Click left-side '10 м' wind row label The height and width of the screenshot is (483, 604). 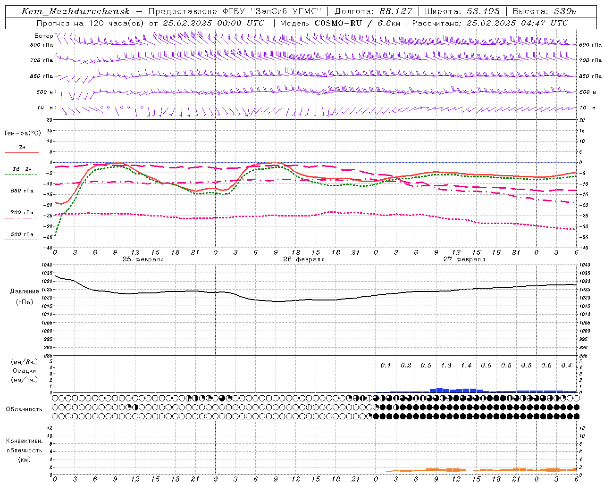point(45,108)
